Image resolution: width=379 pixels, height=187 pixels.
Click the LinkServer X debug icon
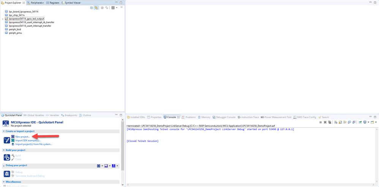pyautogui.click(x=99, y=166)
